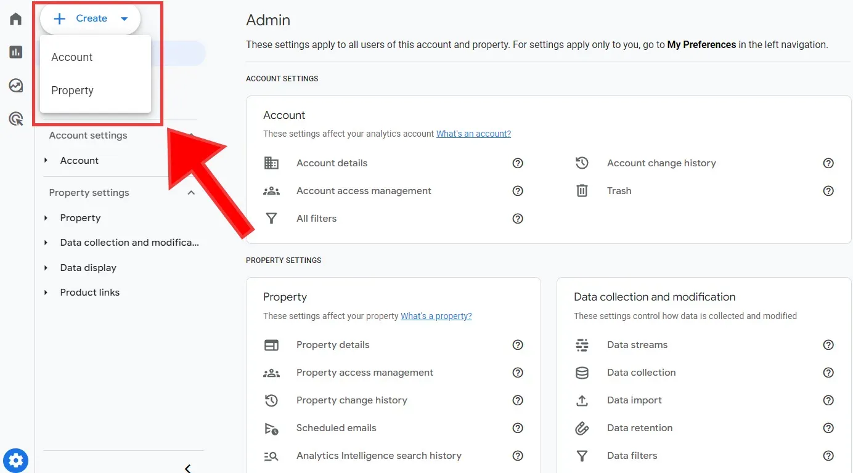This screenshot has height=473, width=853.
Task: Open the What's an account? link
Action: coord(473,134)
